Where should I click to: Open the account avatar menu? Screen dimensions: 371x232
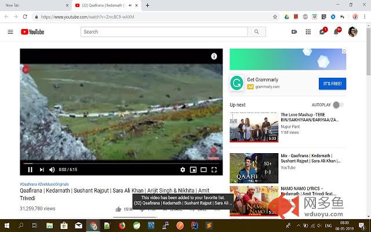(352, 32)
